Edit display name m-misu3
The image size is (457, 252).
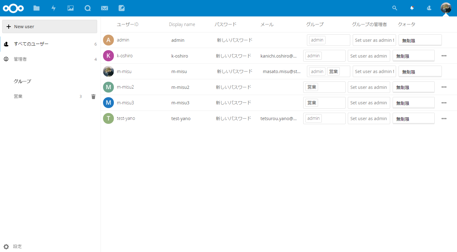(180, 103)
